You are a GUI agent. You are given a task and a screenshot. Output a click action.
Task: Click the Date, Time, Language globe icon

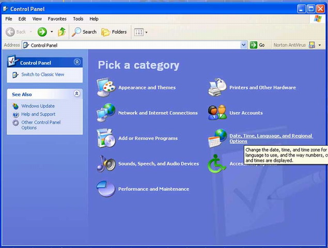[217, 138]
